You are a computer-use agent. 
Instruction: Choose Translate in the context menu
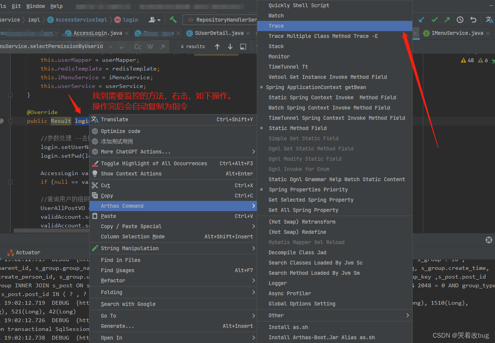(173, 119)
